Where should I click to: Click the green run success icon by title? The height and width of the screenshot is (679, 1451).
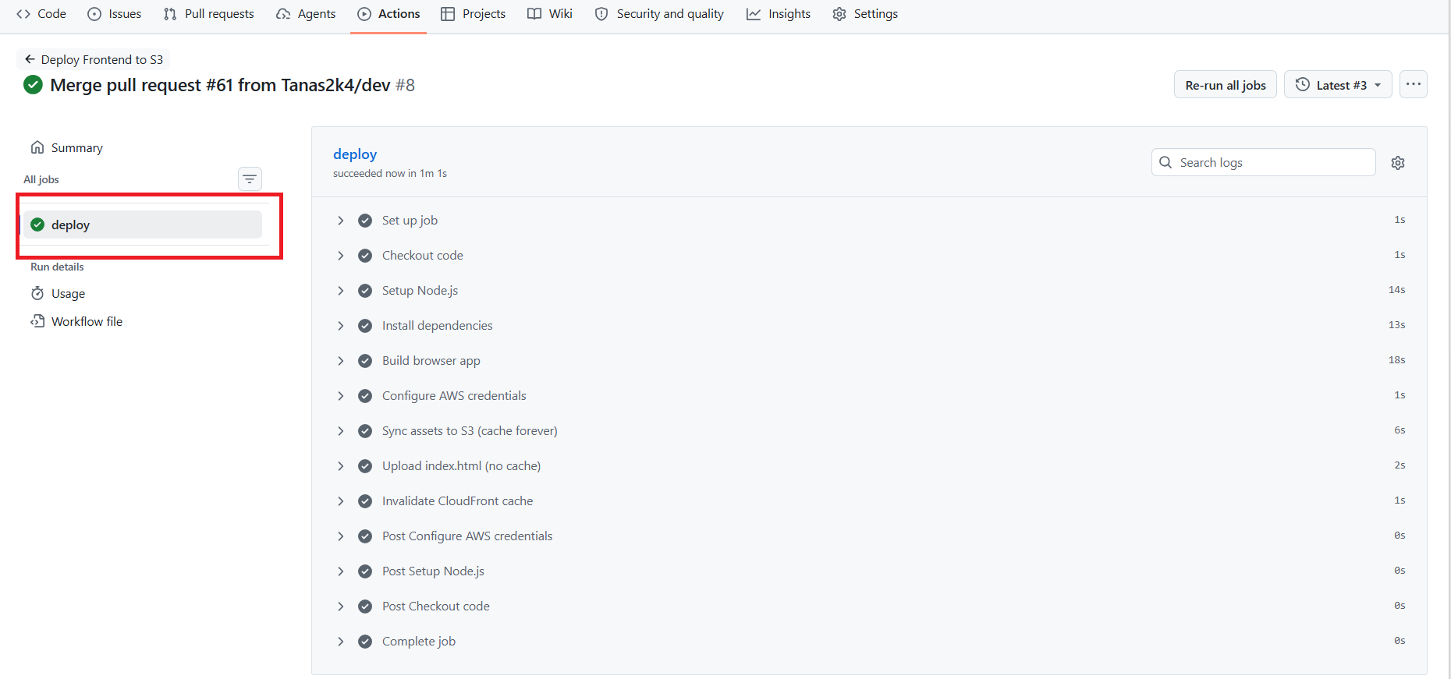[33, 84]
